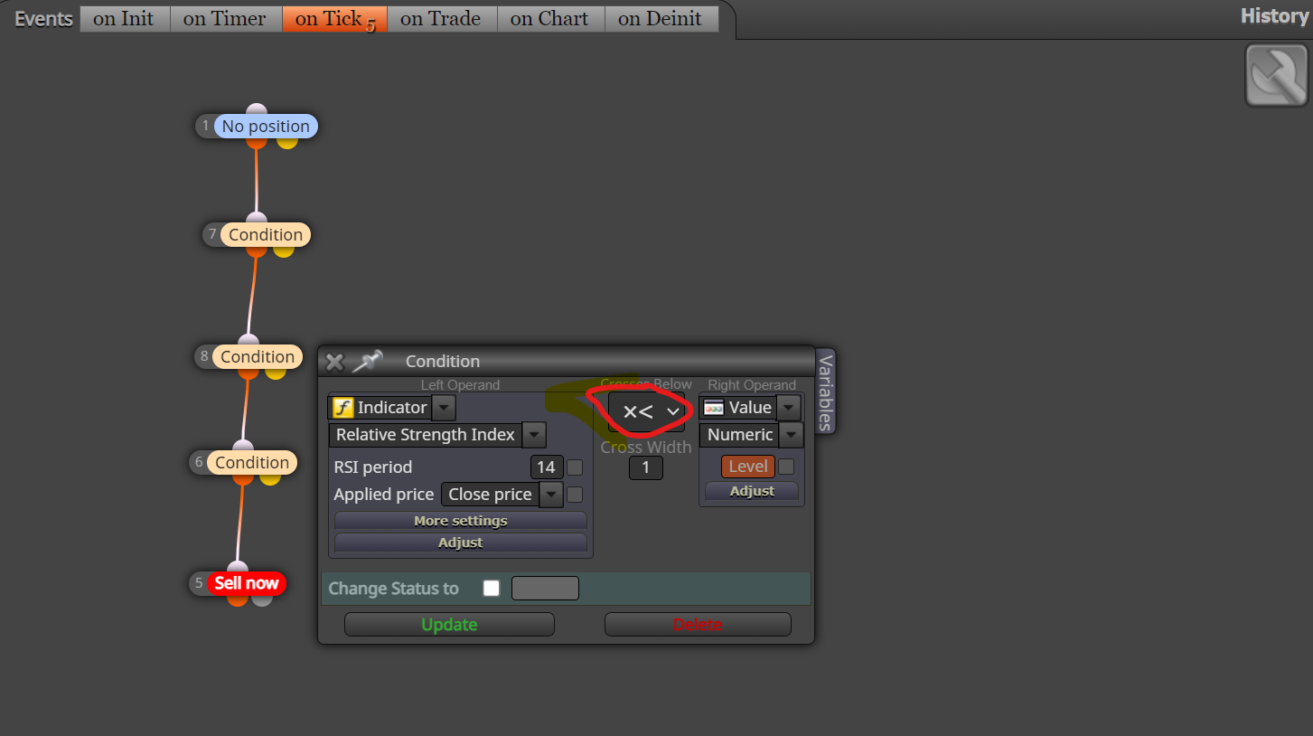Open the Variables side tab
The image size is (1313, 736).
click(x=825, y=392)
